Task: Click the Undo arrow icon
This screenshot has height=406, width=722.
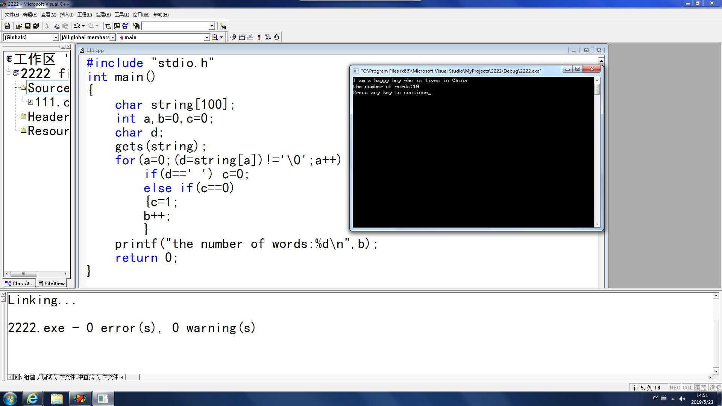Action: coord(77,26)
